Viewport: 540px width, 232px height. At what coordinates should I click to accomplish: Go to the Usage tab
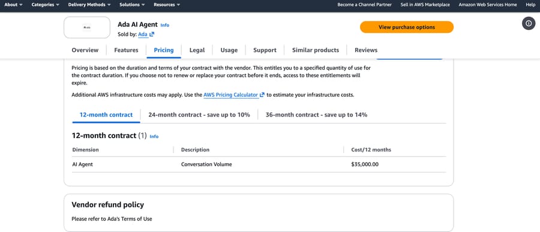[229, 50]
